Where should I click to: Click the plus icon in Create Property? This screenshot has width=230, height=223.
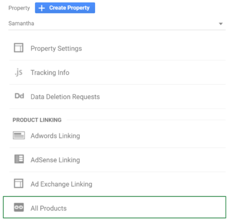tap(42, 8)
